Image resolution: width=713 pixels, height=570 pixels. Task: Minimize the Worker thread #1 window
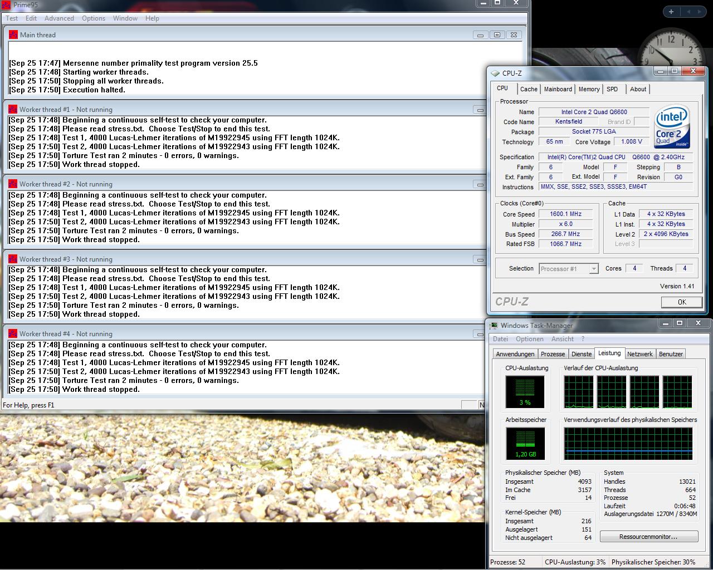click(x=480, y=110)
